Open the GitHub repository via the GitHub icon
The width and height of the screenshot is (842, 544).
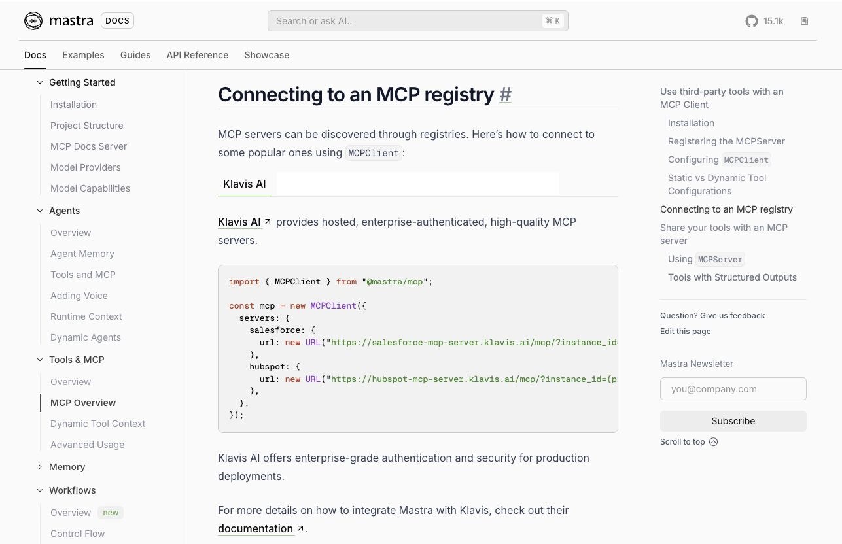(x=751, y=20)
